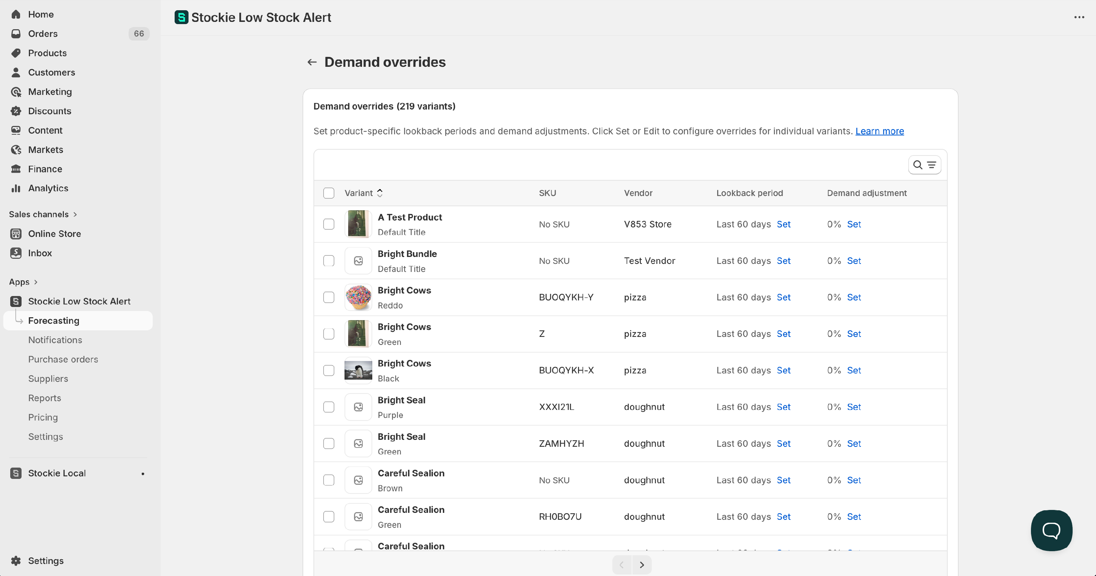
Task: Navigate to Suppliers in app menu
Action: [48, 379]
